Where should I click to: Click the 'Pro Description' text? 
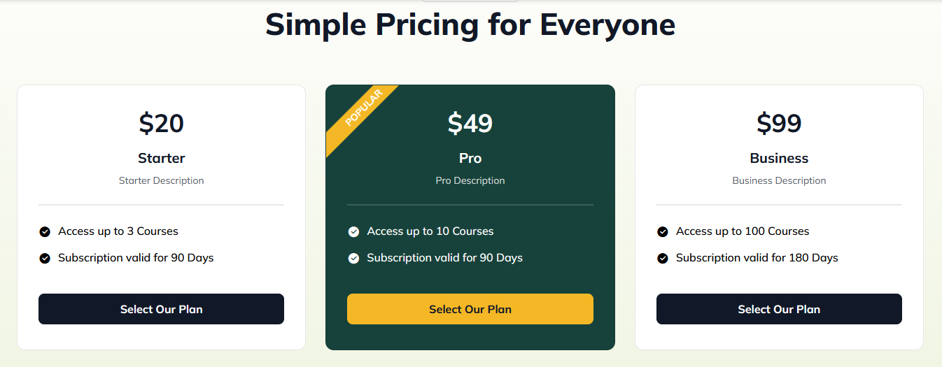point(470,180)
